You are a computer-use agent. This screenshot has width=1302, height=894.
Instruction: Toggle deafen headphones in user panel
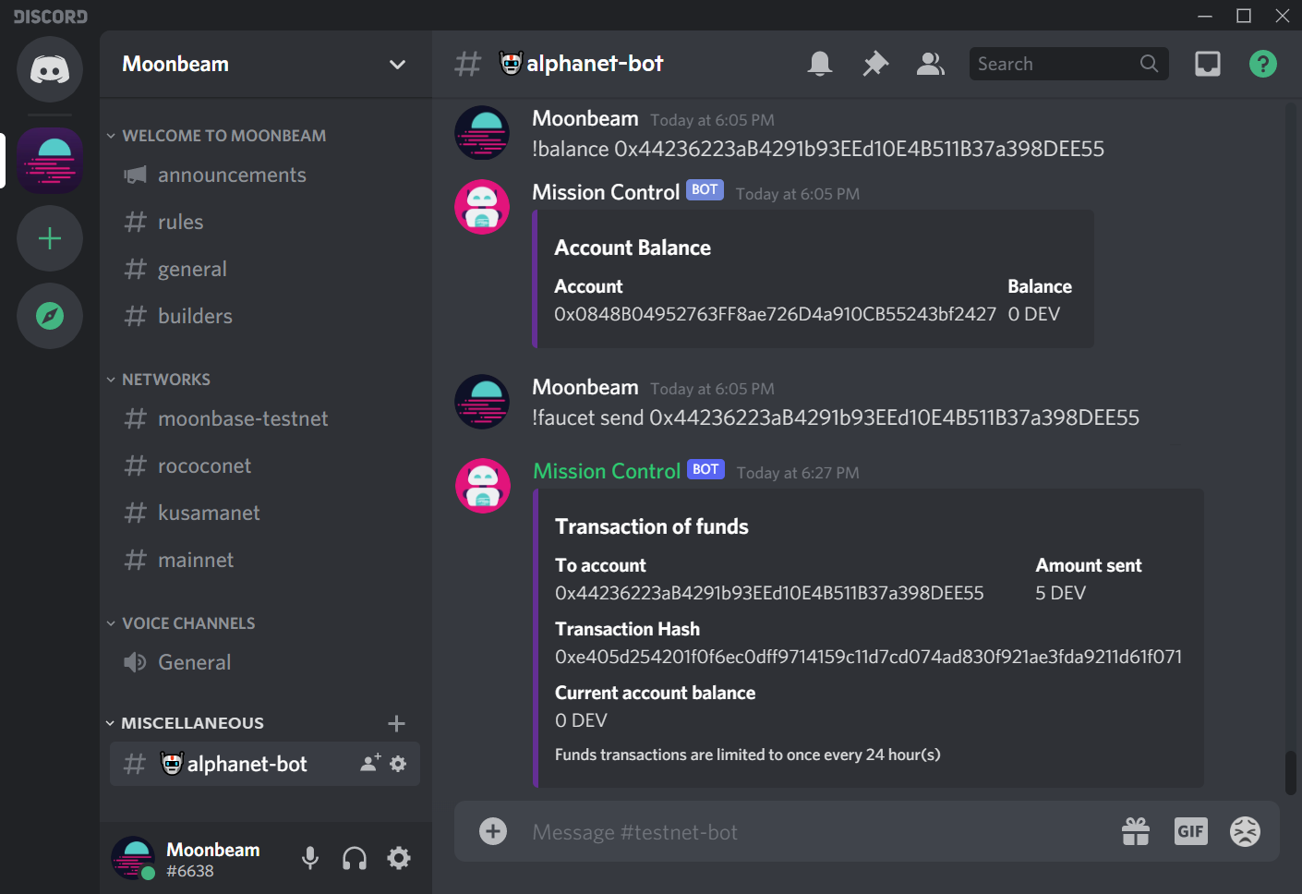click(355, 858)
